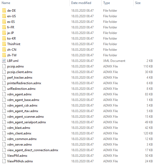Click the 83 KB size of vdm_agent.admx

point(149,94)
